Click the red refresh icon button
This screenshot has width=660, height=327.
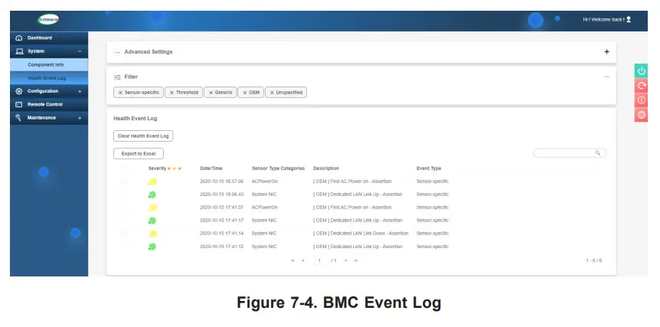coord(641,86)
